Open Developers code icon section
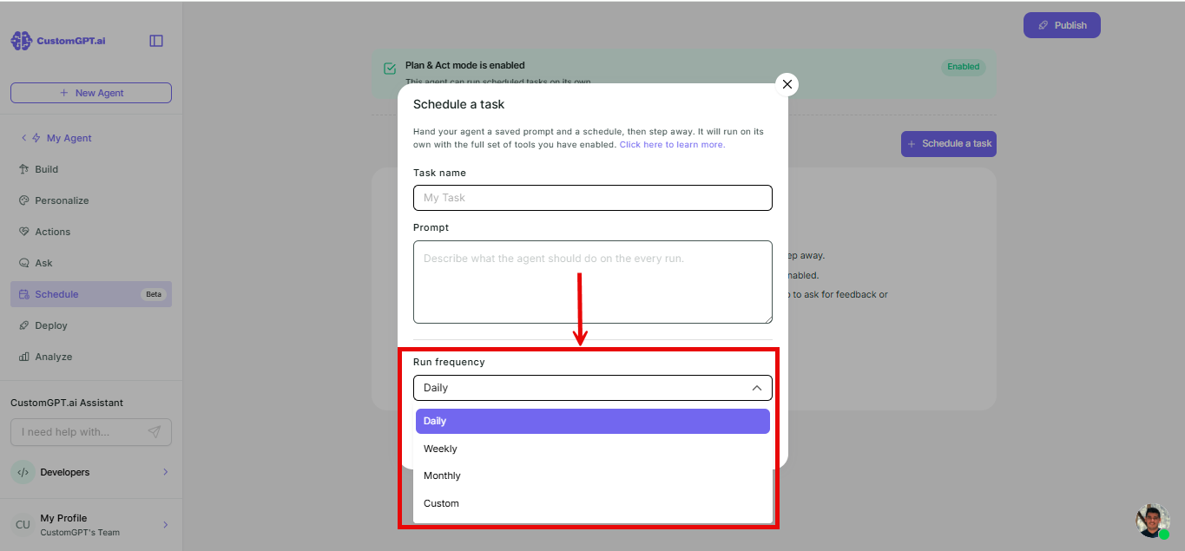 pyautogui.click(x=23, y=472)
